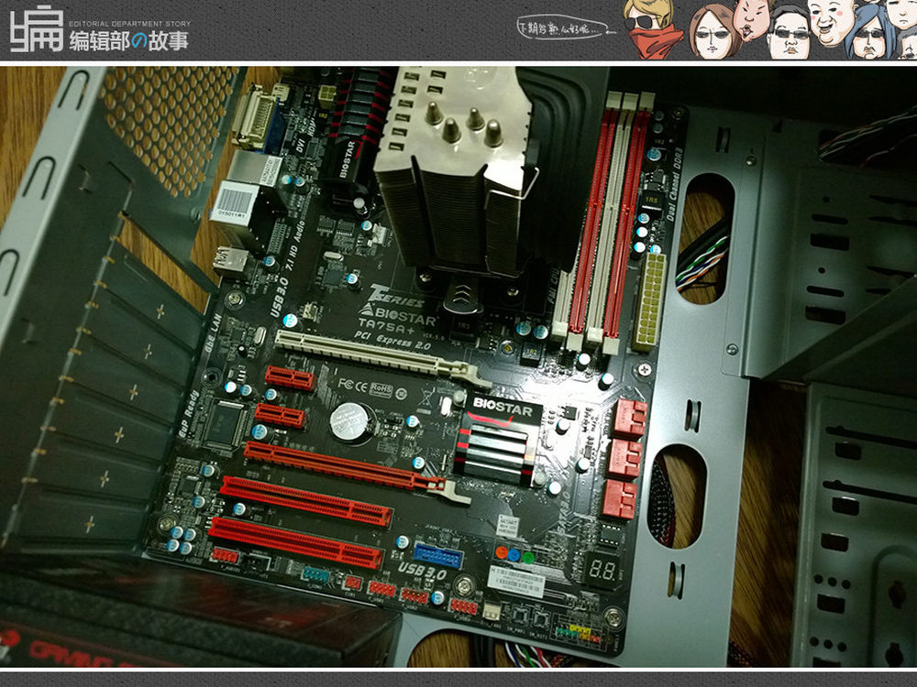
Task: Select the brown-haired woman avatar with sunglasses
Action: [711, 32]
